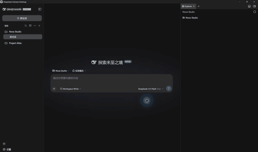Image resolution: width=258 pixels, height=152 pixels.
Task: Collapse the left sidebar panel icon
Action: [x=40, y=9]
